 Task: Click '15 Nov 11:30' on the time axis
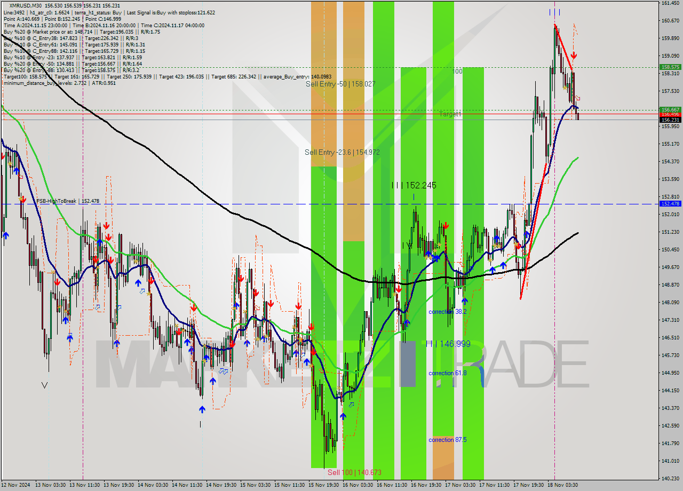[x=290, y=486]
